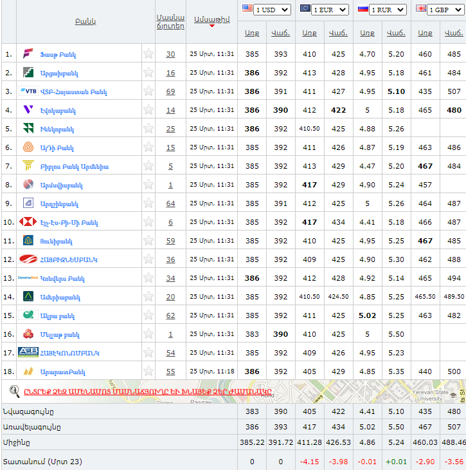Image resolution: width=466 pixels, height=470 pixels.
Task: Toggle favorite star for Ֆասթ Բանկ row
Action: pyautogui.click(x=148, y=54)
